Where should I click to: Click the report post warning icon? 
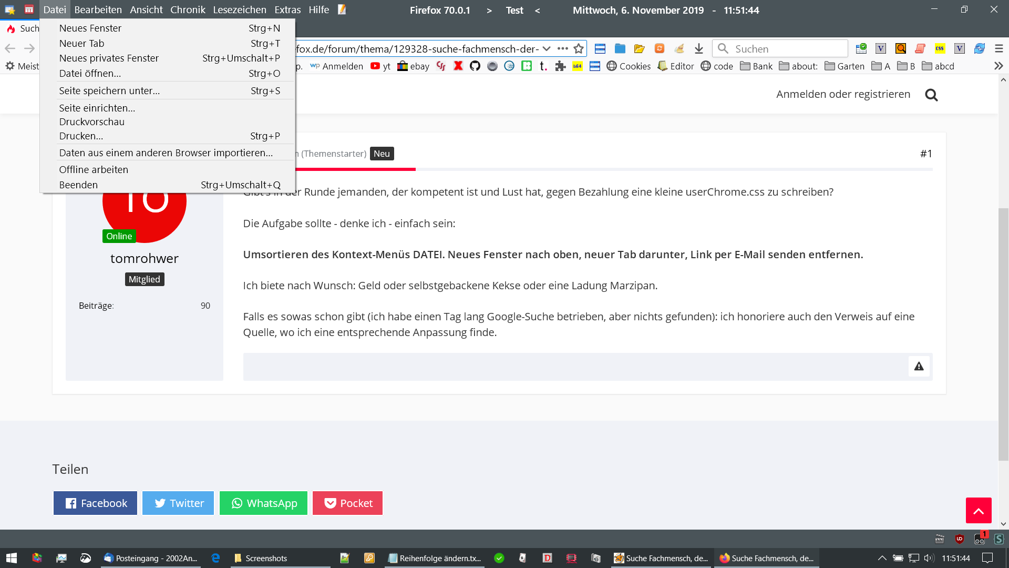tap(919, 367)
